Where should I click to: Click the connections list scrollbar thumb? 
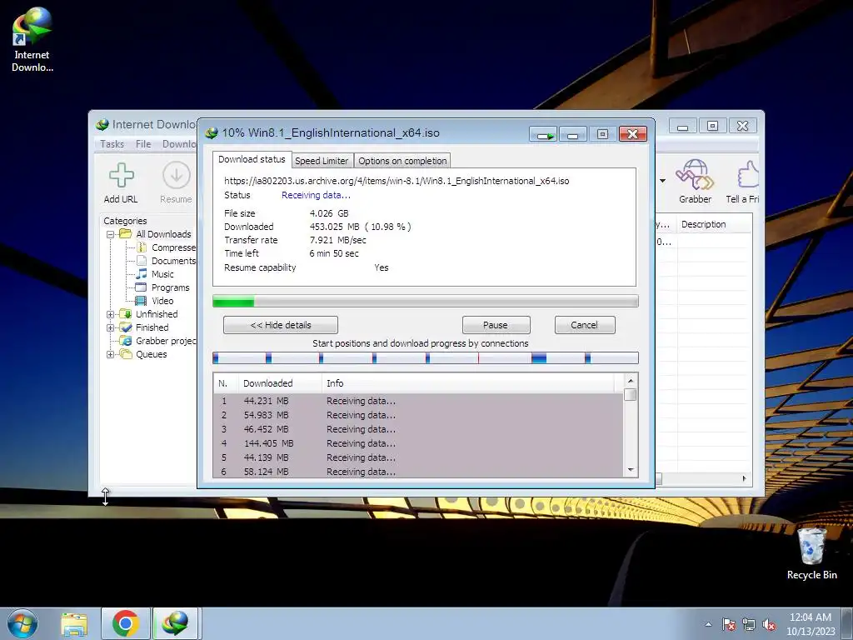coord(631,394)
